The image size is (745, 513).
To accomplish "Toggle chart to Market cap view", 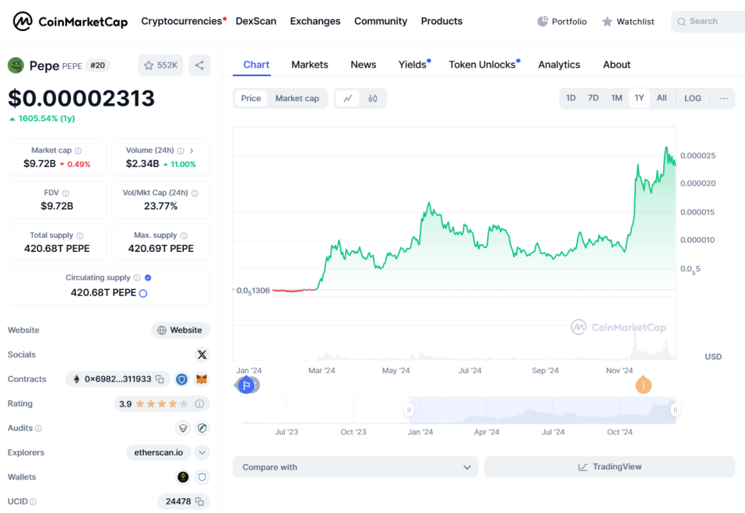I will tap(297, 99).
